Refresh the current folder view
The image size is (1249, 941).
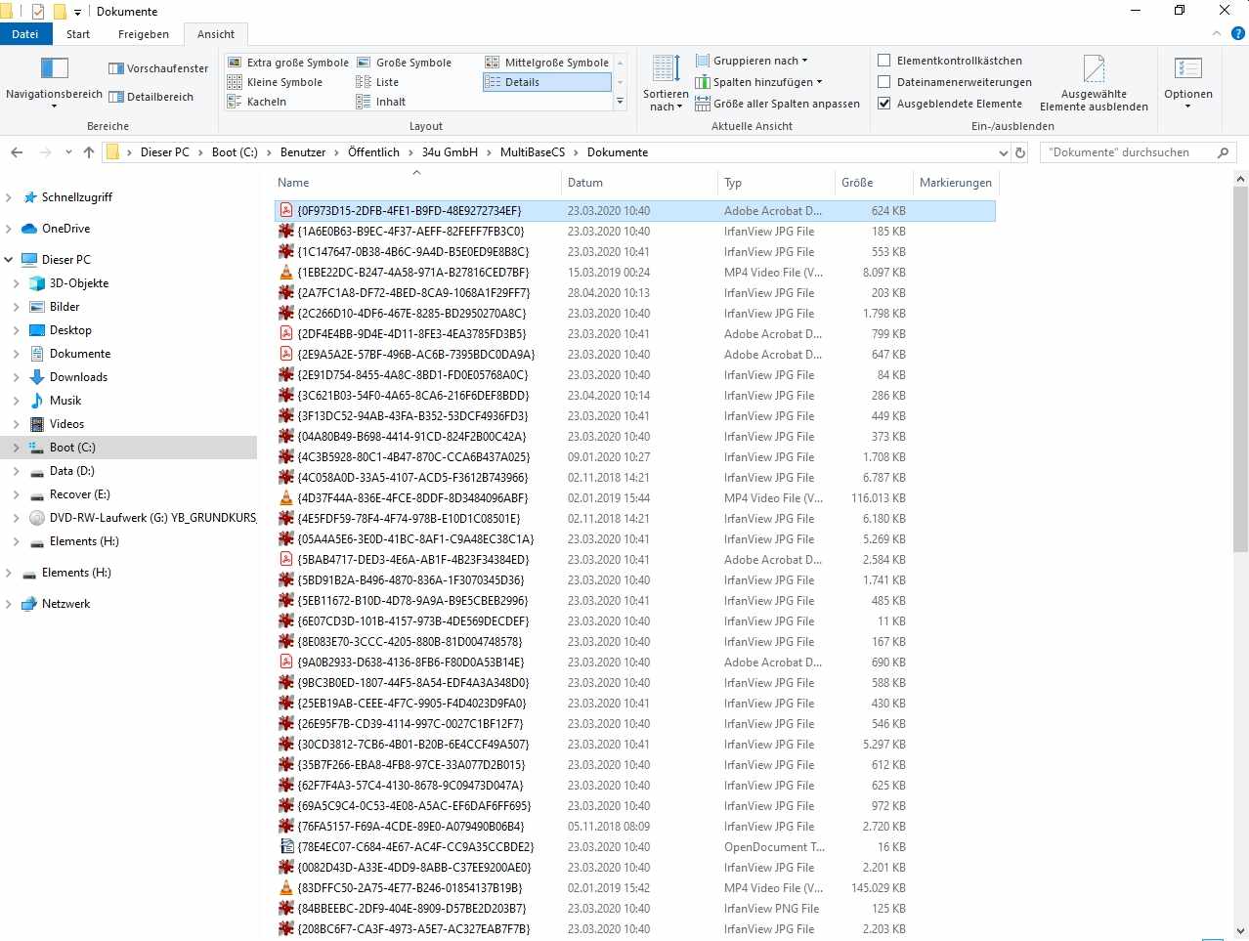point(1020,152)
